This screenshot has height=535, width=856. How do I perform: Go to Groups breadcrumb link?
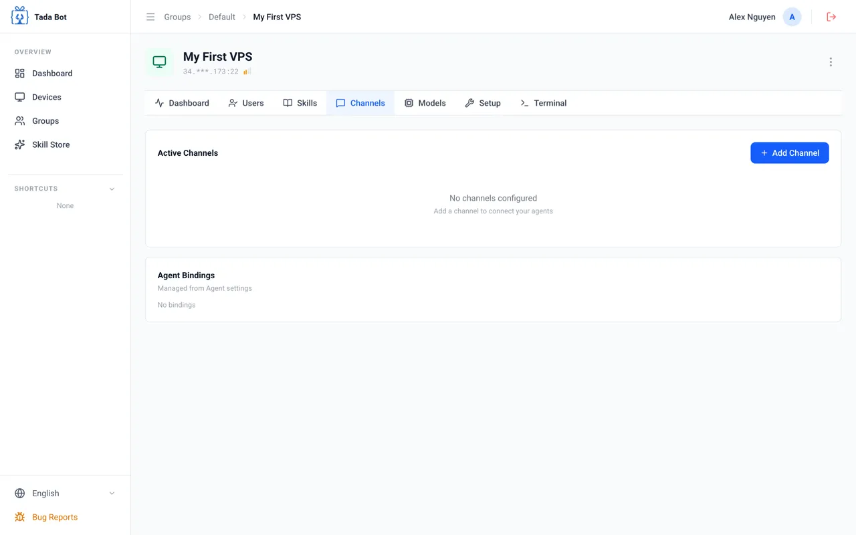(177, 17)
